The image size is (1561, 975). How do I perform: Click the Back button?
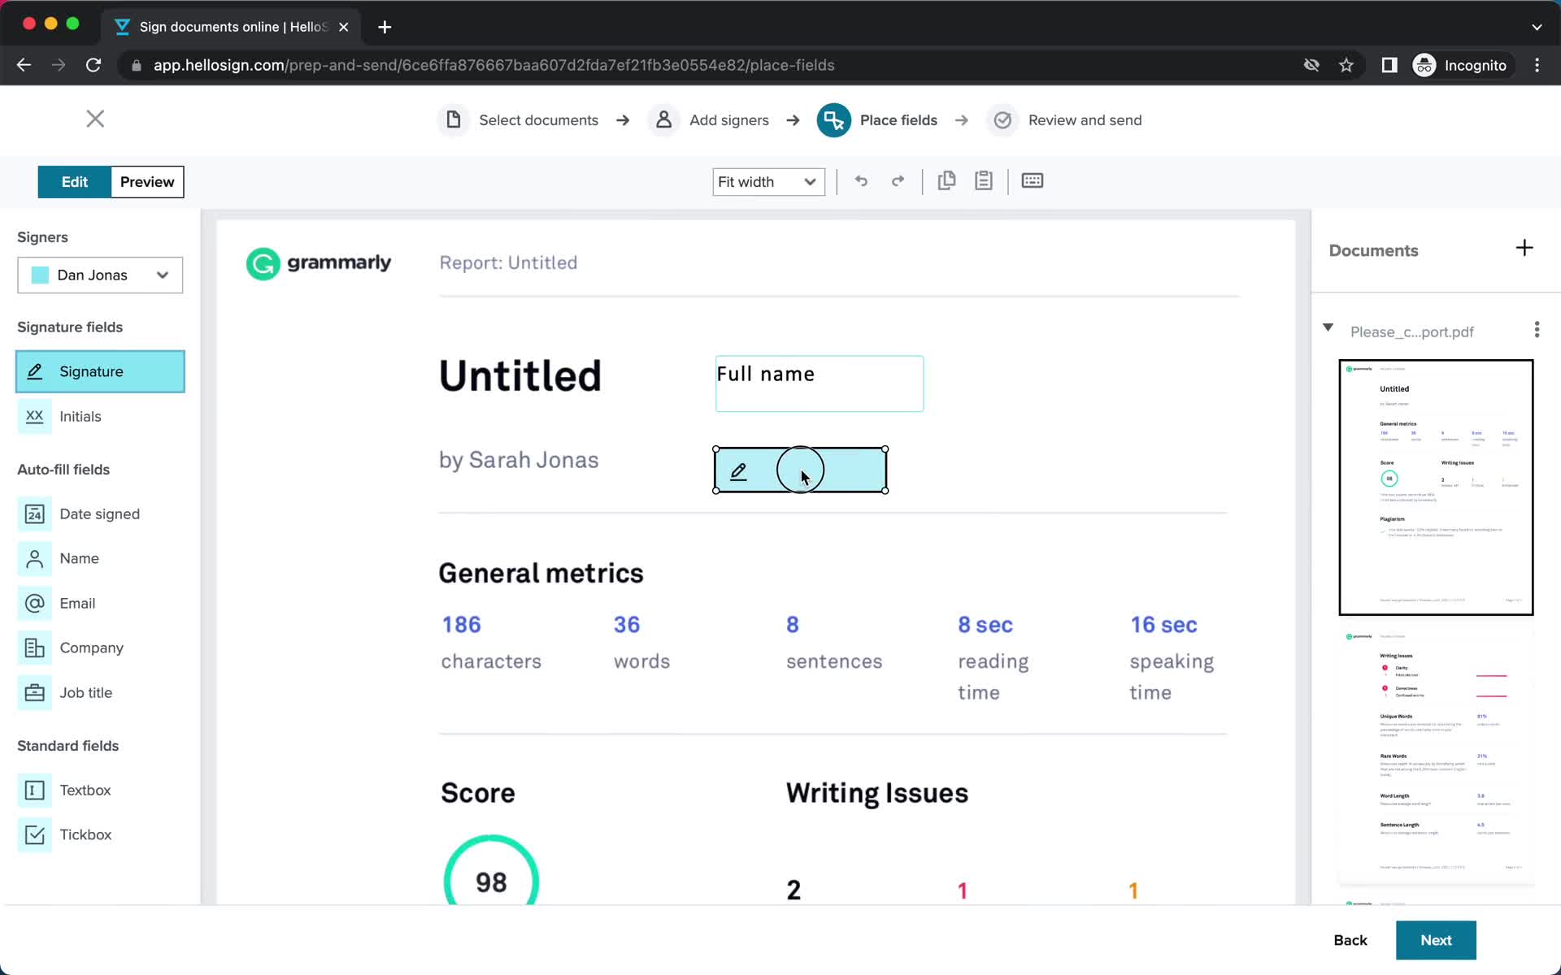[x=1350, y=940]
